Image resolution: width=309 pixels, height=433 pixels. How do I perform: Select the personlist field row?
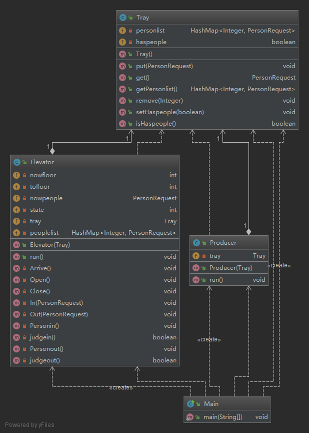[x=207, y=31]
